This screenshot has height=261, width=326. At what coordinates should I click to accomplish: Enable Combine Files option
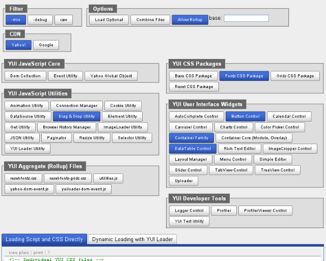tap(150, 20)
